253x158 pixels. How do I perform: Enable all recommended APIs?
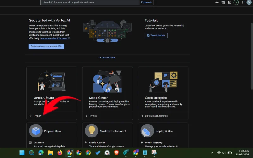(x=46, y=46)
